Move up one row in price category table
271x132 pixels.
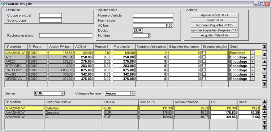264,112
